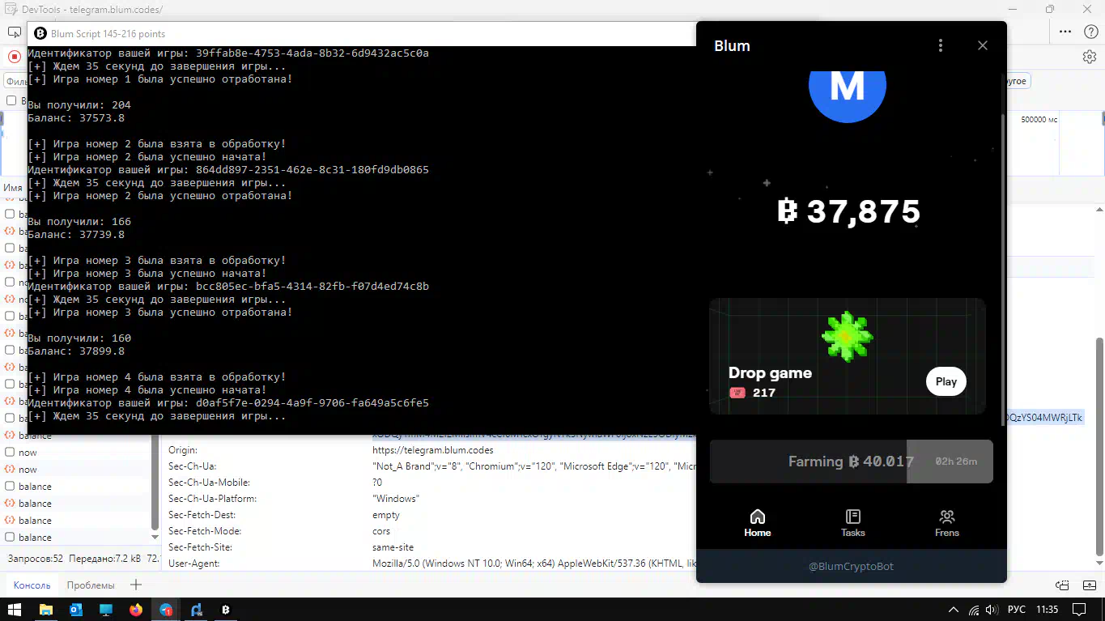1105x621 pixels.
Task: Click the blue M profile avatar
Action: pyautogui.click(x=848, y=87)
